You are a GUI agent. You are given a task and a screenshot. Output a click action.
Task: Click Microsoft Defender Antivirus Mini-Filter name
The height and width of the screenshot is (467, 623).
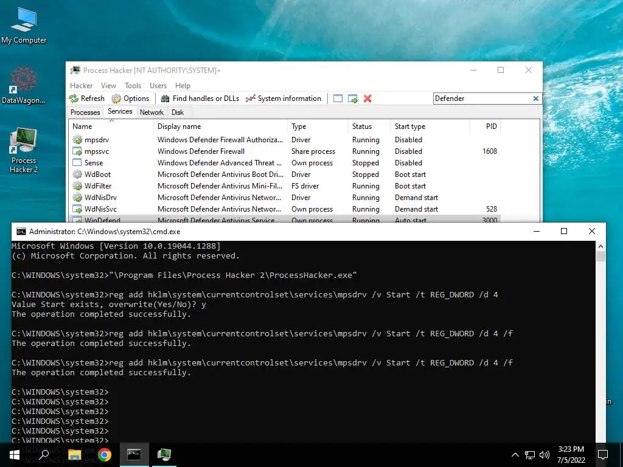pos(220,186)
